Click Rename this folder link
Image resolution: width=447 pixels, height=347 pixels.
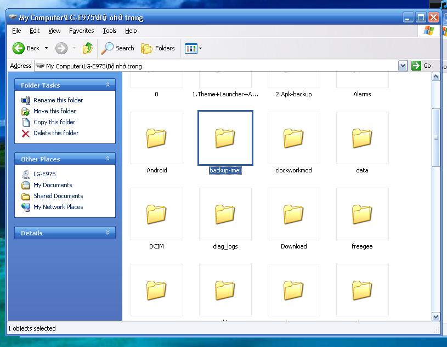click(x=58, y=100)
